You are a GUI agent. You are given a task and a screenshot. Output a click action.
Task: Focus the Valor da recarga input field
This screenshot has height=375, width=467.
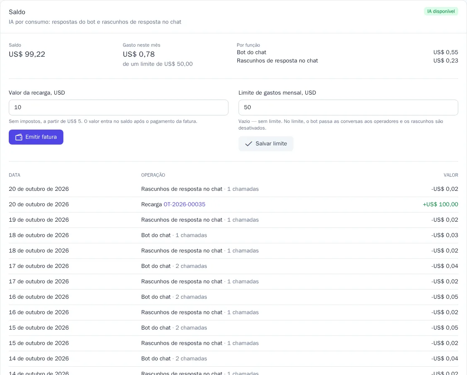coord(118,107)
